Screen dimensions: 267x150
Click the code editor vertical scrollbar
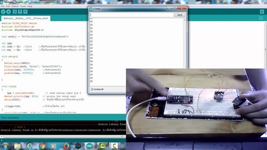(266, 49)
